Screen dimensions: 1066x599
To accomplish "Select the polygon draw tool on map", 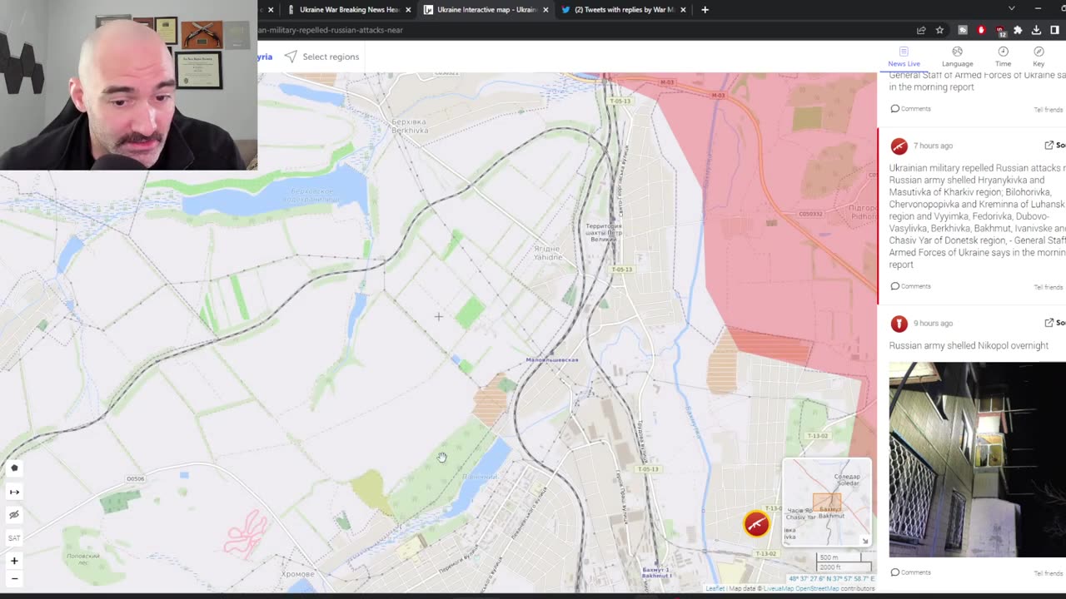I will (x=14, y=468).
